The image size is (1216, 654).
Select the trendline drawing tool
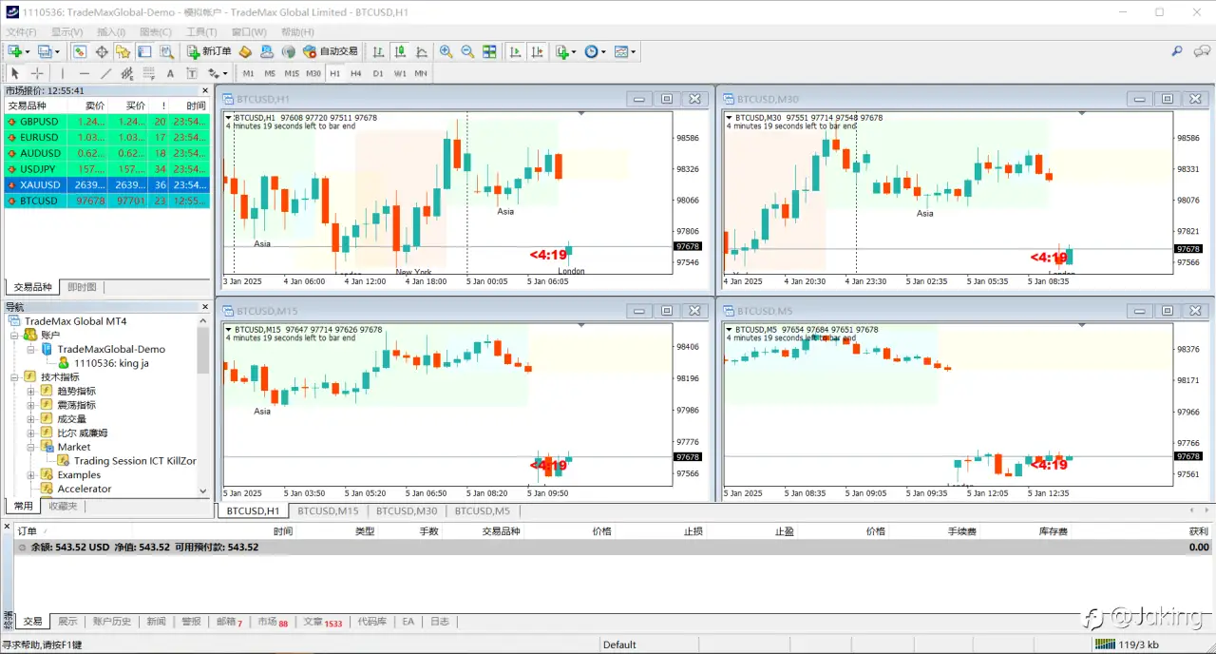coord(106,73)
